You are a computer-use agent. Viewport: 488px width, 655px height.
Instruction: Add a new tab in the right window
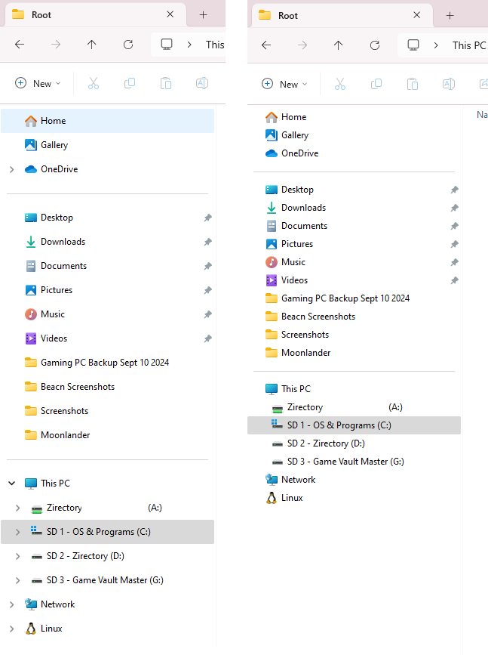(450, 16)
